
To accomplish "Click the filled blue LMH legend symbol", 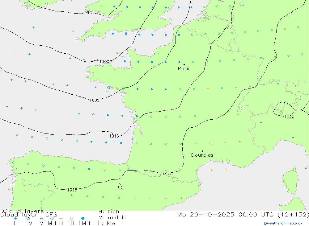I will click(83, 218).
